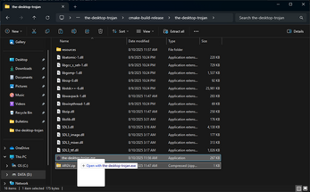
Task: Open the Sort dropdown
Action: coord(121,31)
